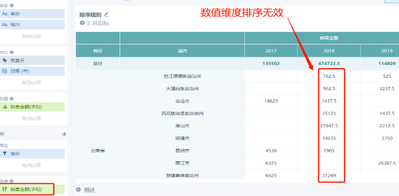399x196 pixels.
Task: Click the value 35123 in 西双版纳 row
Action: pos(329,114)
